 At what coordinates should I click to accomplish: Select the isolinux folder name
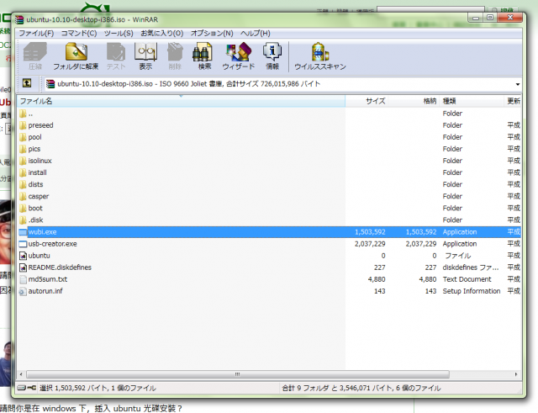point(40,161)
